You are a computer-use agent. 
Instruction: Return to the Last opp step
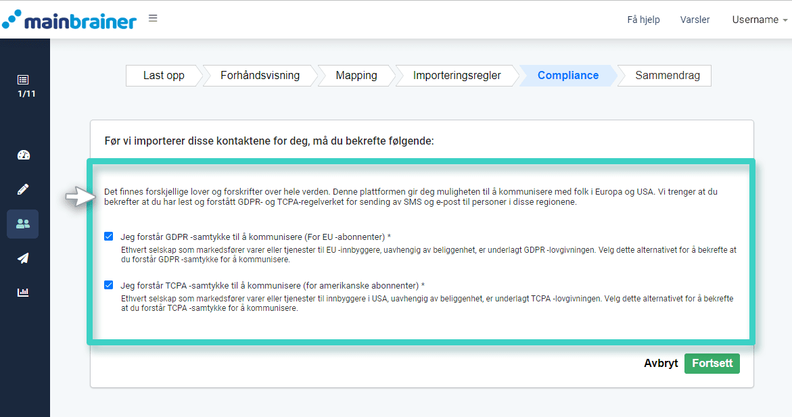(x=162, y=76)
